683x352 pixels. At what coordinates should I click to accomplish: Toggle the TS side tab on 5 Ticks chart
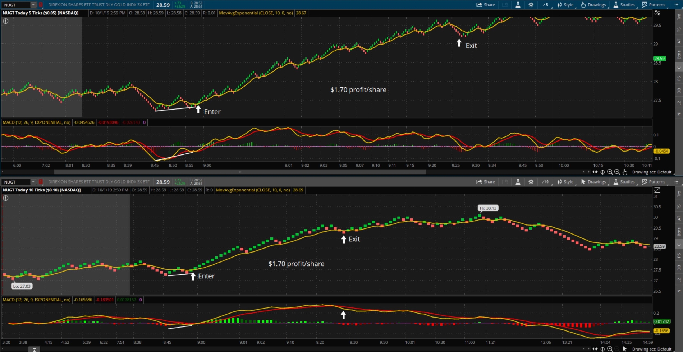[x=679, y=29]
